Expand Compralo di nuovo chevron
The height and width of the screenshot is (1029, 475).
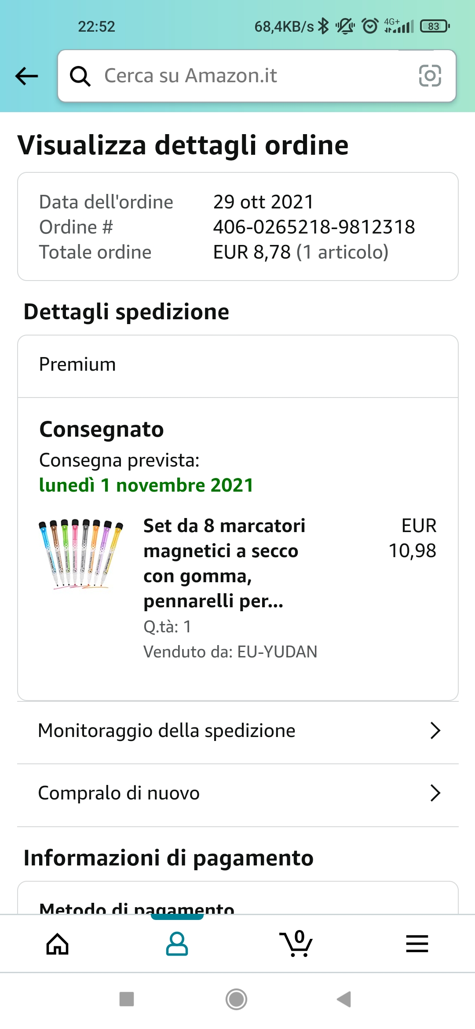click(435, 793)
